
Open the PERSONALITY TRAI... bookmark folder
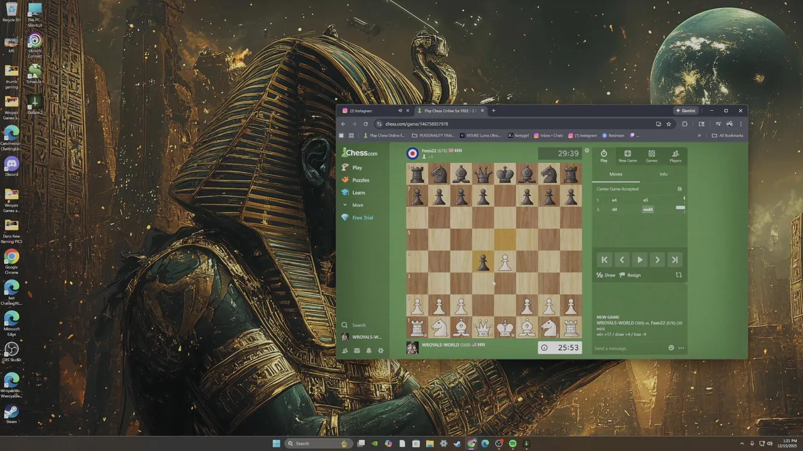point(433,135)
